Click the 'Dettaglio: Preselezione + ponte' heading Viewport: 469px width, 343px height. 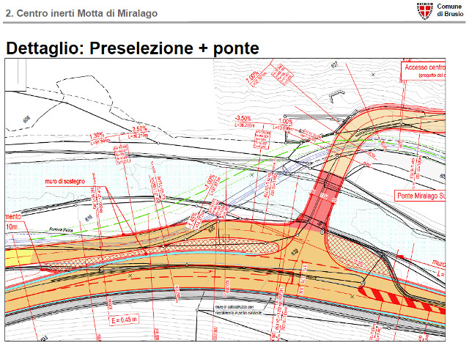point(133,48)
